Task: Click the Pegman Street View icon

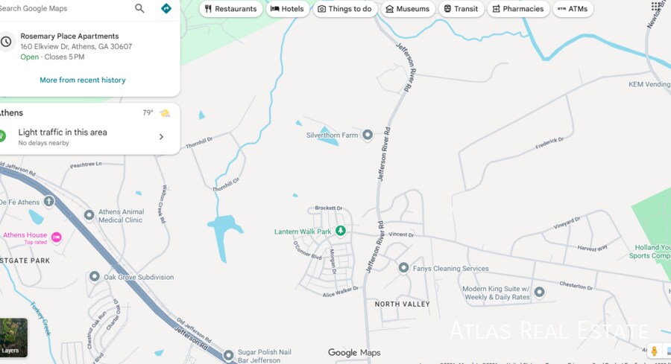Action: (x=654, y=351)
